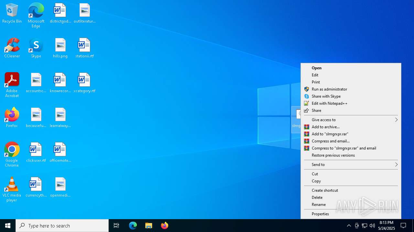Image resolution: width=414 pixels, height=232 pixels.
Task: Click the Start button
Action: (8, 226)
